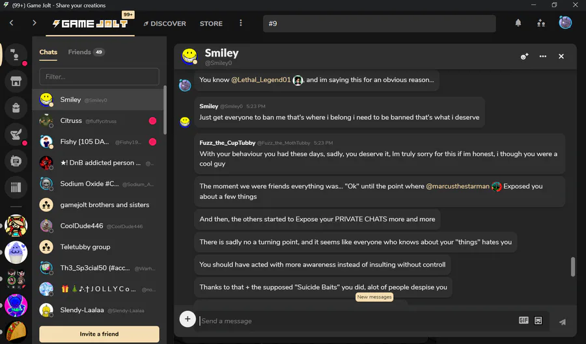Open the Citruss chat
The image size is (586, 344).
98,121
